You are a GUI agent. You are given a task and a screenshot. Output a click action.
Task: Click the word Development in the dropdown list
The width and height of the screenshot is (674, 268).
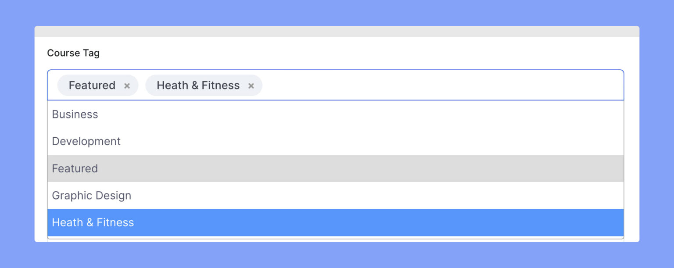(86, 141)
